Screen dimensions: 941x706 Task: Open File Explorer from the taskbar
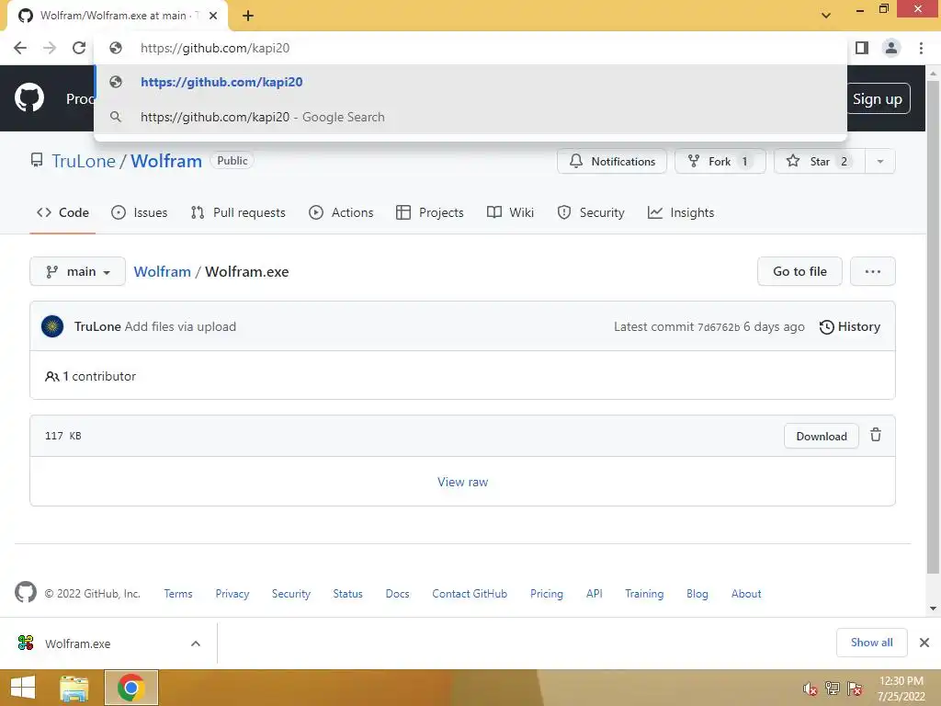coord(74,688)
